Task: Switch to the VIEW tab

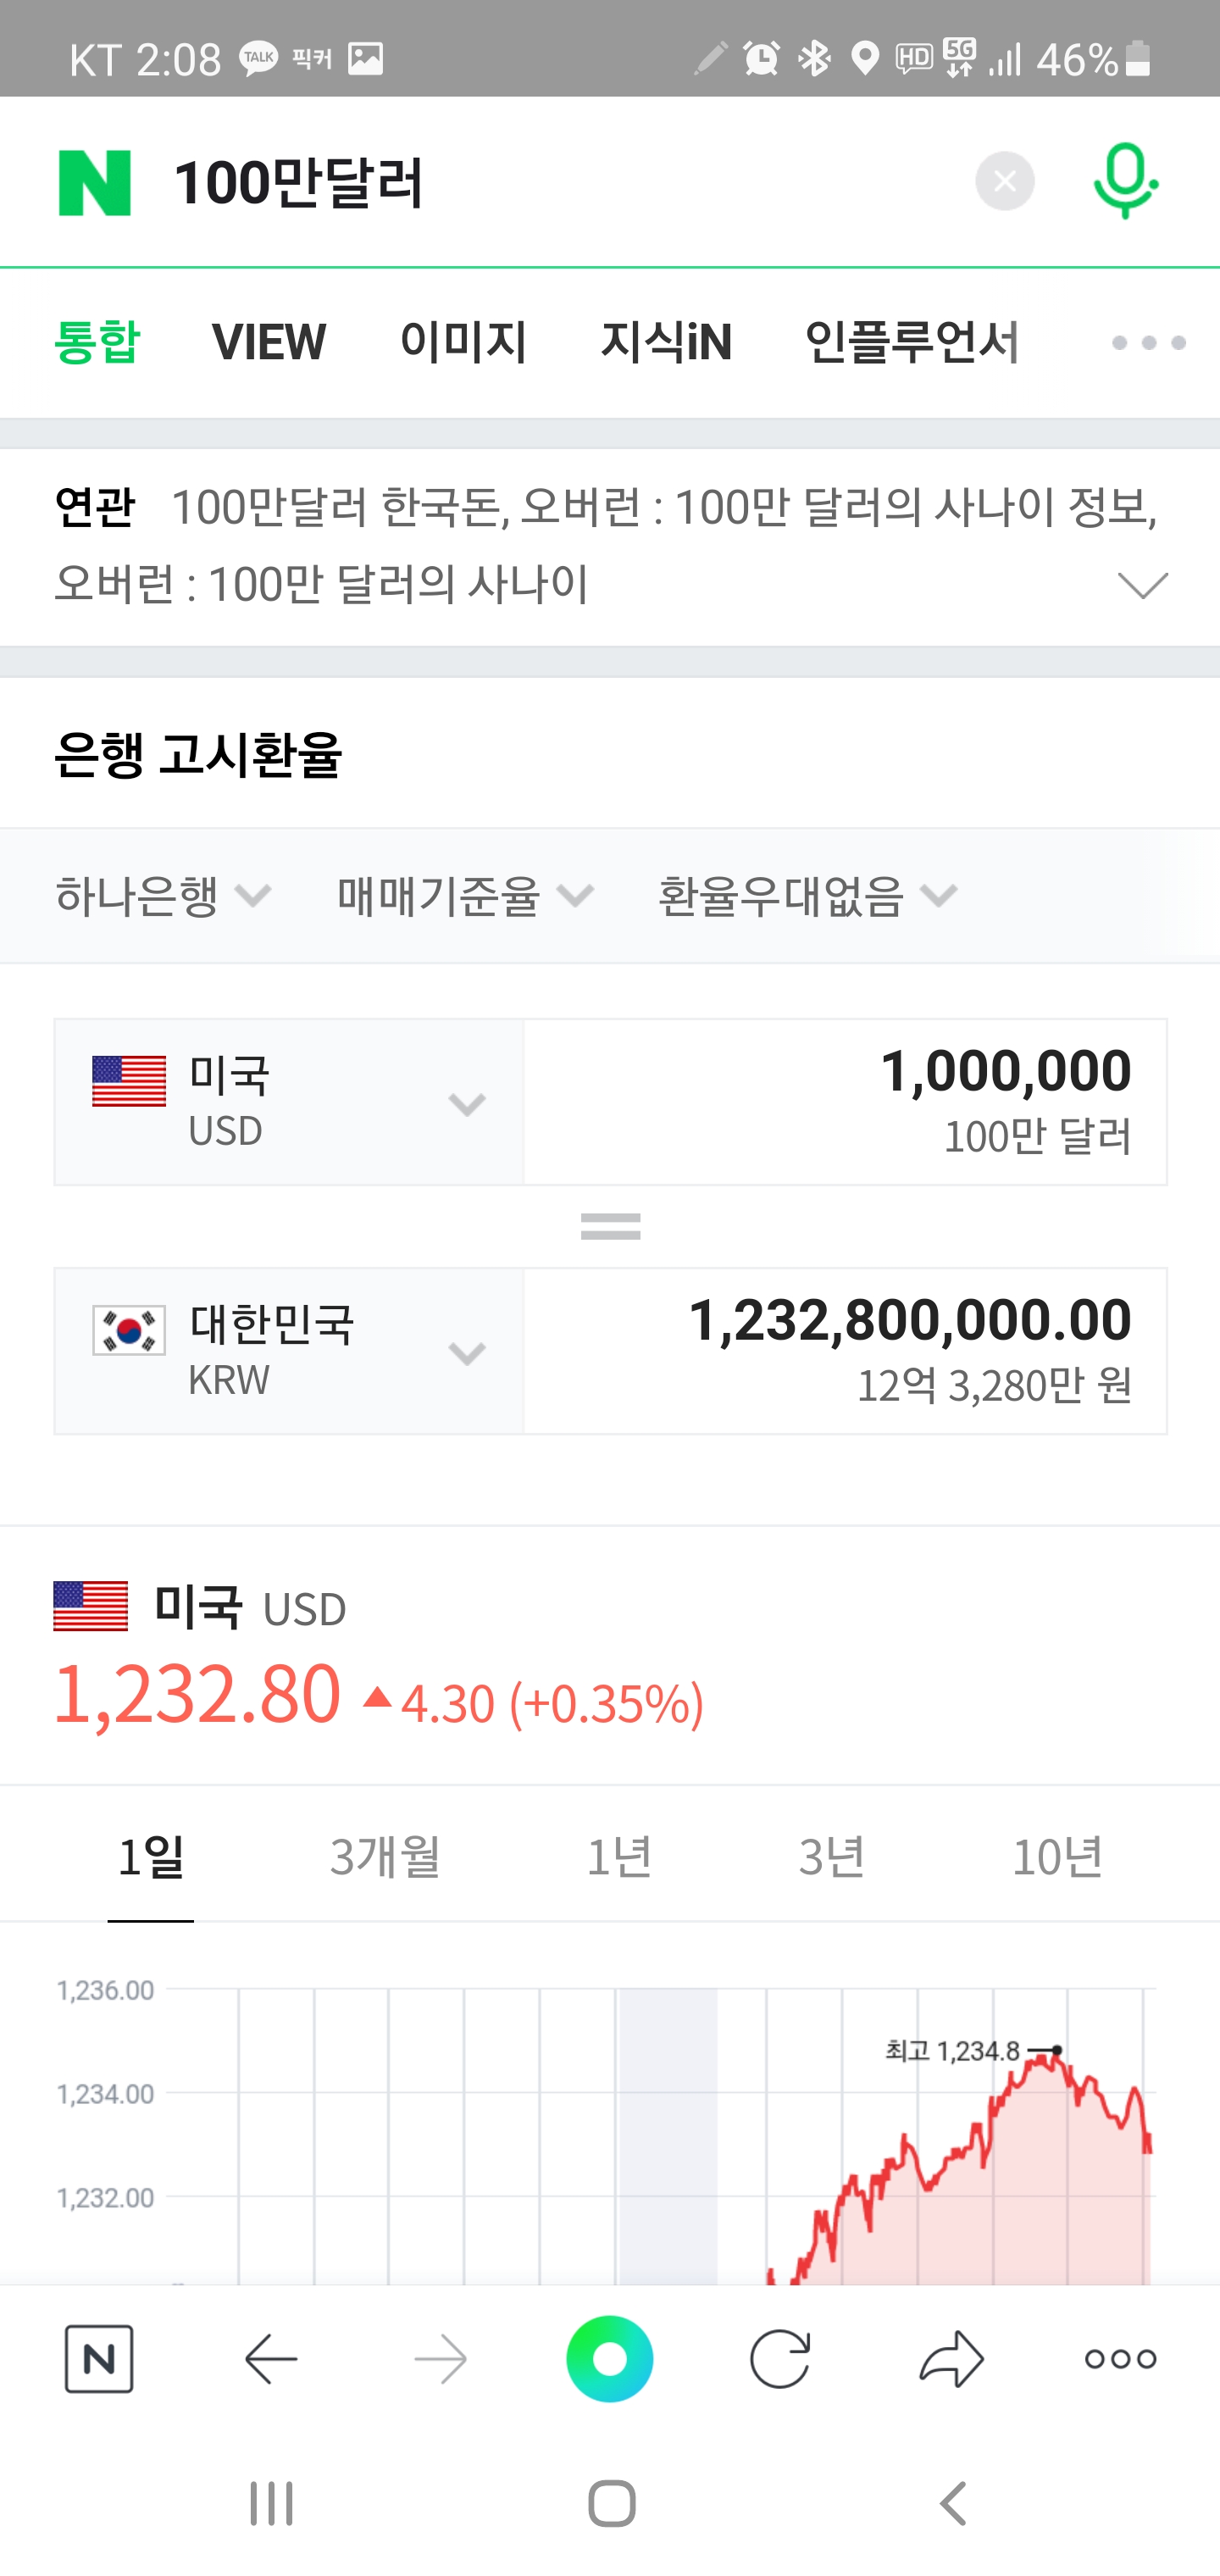Action: tap(268, 343)
